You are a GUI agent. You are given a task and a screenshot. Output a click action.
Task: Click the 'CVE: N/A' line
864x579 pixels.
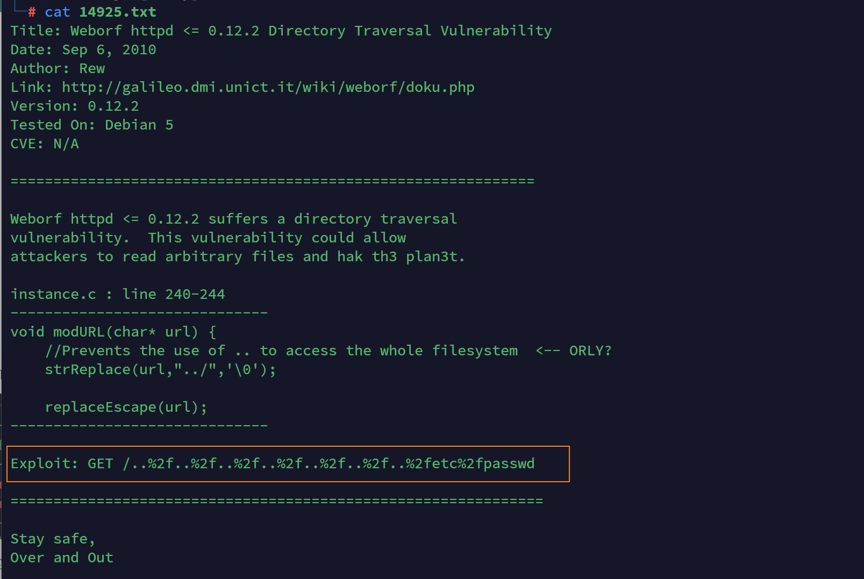click(x=45, y=144)
